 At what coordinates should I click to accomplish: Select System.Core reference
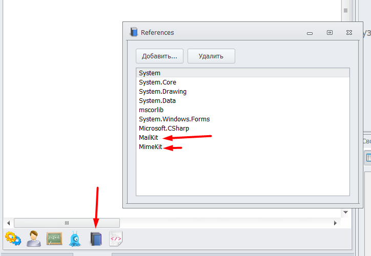[x=243, y=82]
